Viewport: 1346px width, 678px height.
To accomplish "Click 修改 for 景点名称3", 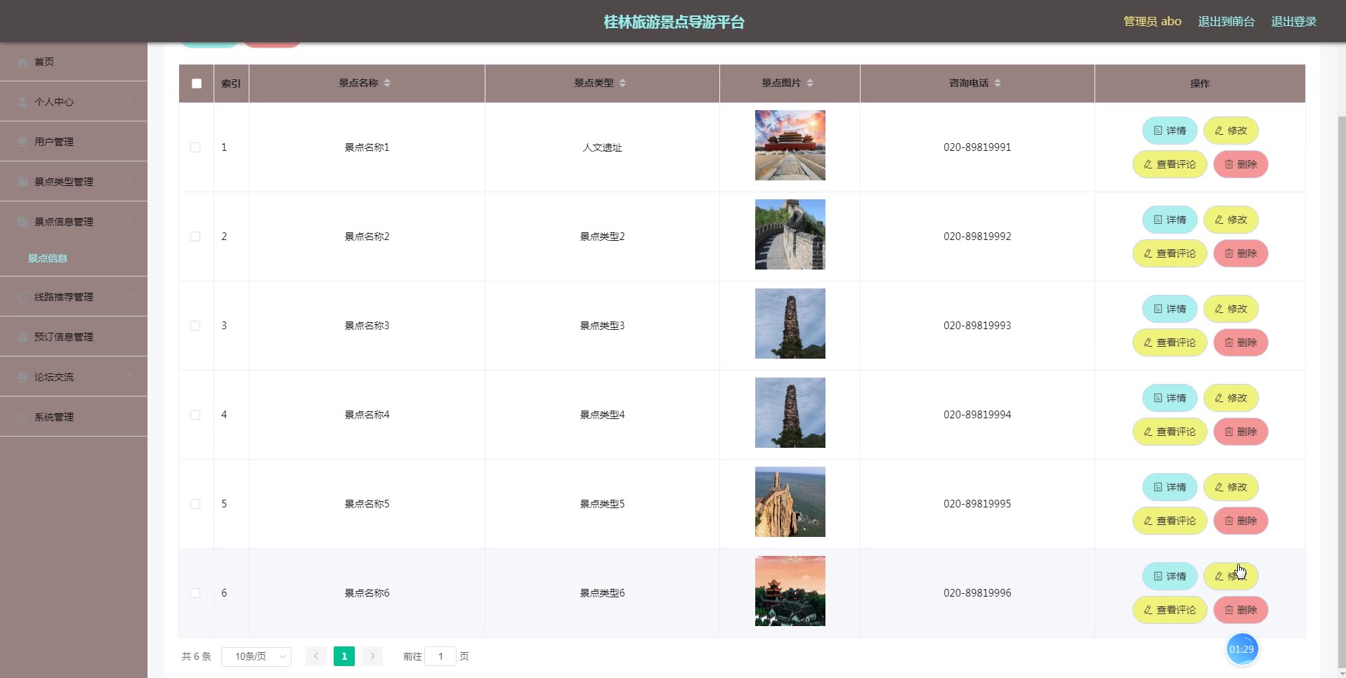I will [x=1231, y=309].
